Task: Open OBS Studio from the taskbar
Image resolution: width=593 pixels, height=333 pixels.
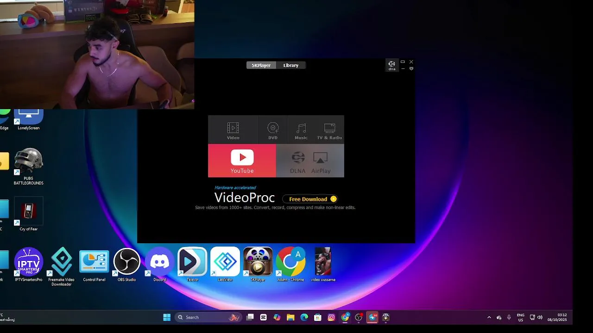Action: (x=359, y=317)
